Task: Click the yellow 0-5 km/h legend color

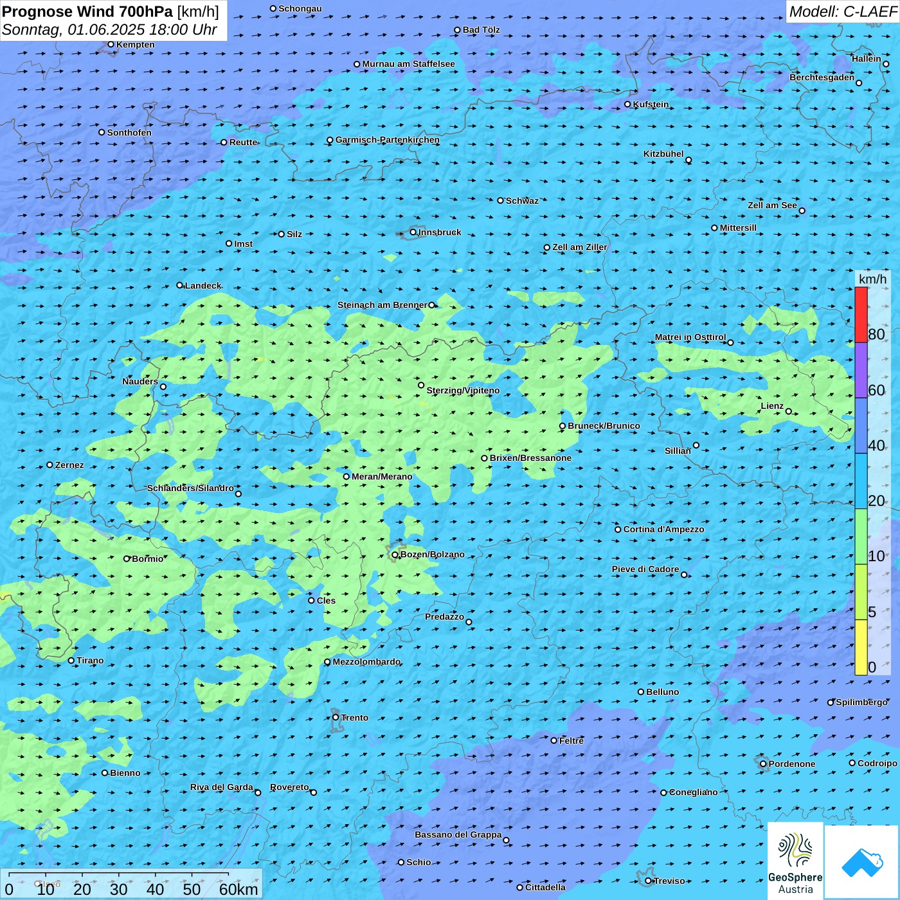Action: tap(861, 647)
